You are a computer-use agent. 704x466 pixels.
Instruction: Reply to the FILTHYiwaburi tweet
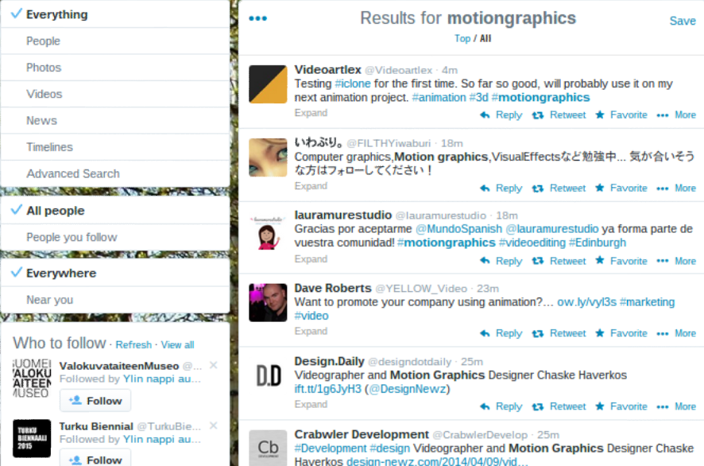pyautogui.click(x=501, y=188)
